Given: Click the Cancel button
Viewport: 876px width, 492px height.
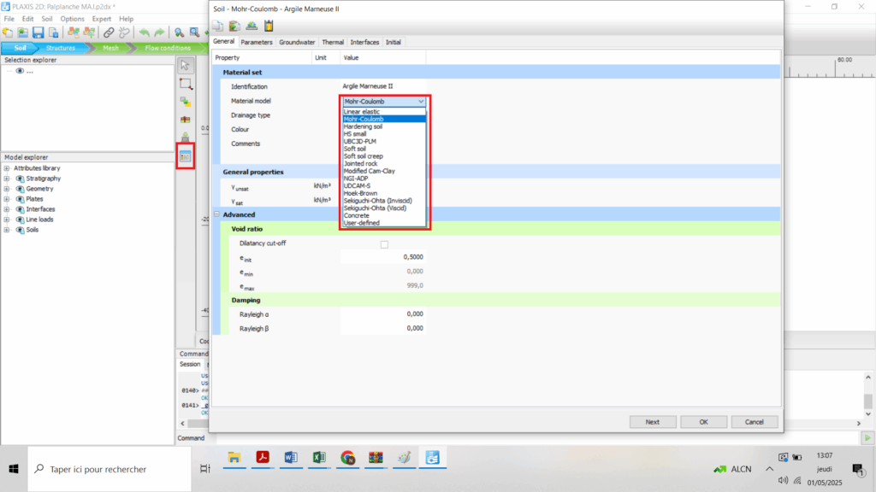Looking at the screenshot, I should [755, 422].
